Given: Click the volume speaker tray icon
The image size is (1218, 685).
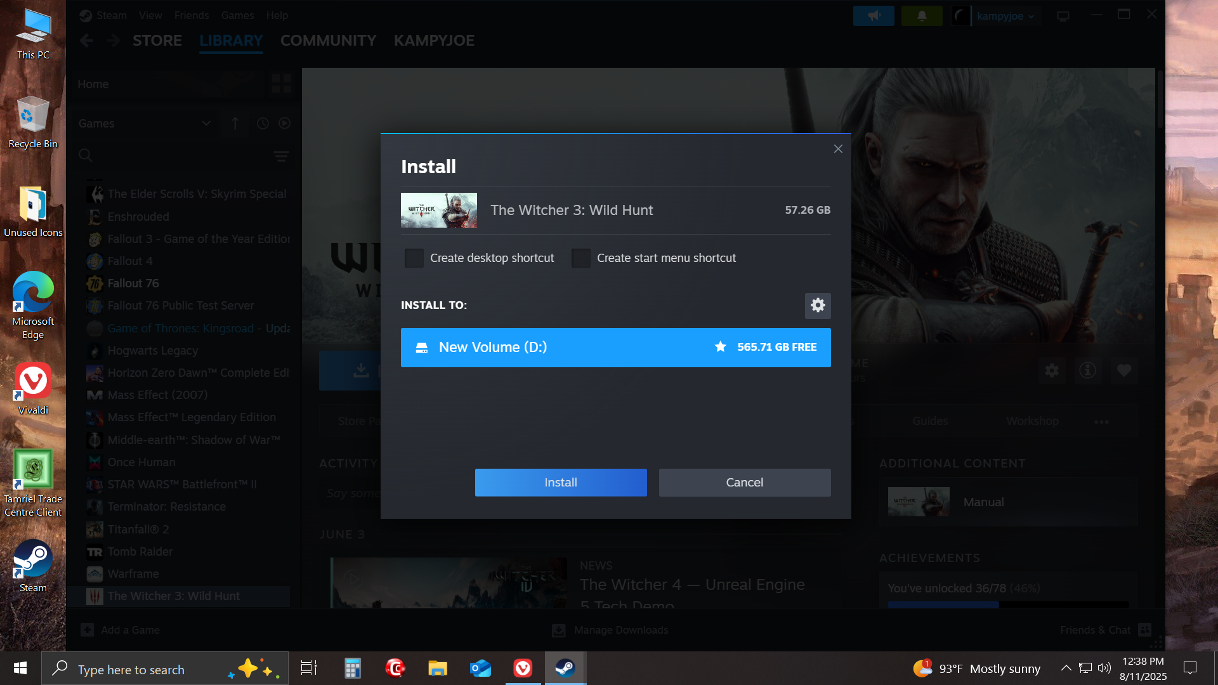Looking at the screenshot, I should pos(1104,668).
